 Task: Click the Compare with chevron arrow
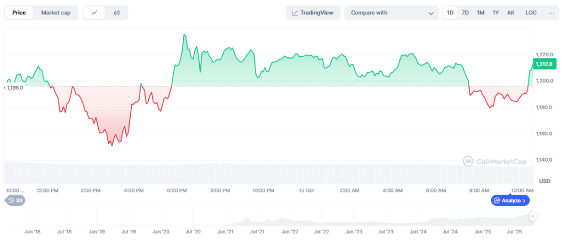pos(431,13)
